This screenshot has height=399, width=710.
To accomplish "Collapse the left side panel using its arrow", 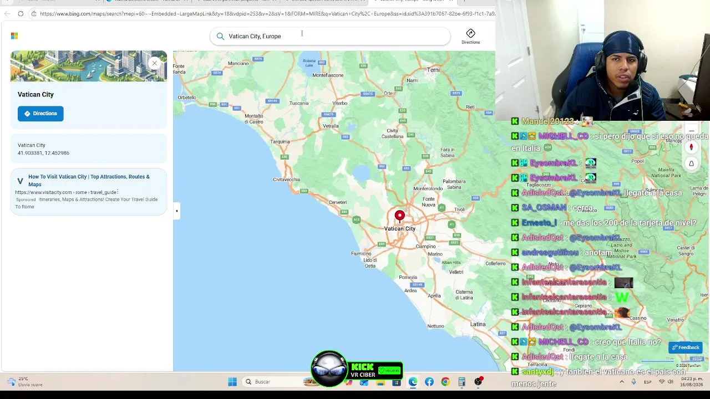I will [x=176, y=211].
